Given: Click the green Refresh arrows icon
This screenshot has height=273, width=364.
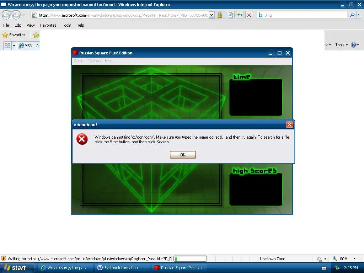Looking at the screenshot, I should (240, 15).
